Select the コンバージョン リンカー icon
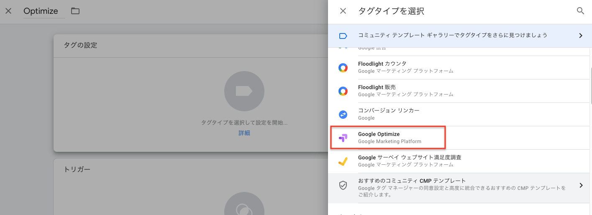 (343, 114)
